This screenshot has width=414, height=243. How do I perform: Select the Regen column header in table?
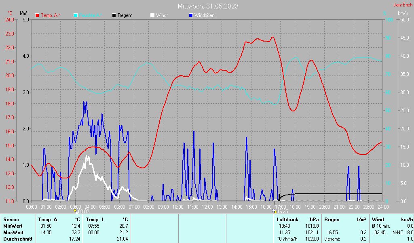point(332,220)
